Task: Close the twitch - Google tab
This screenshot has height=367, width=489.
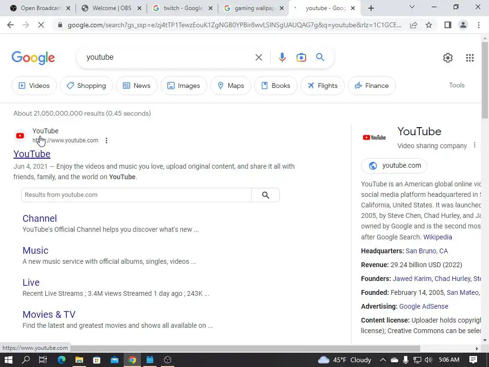Action: click(211, 8)
